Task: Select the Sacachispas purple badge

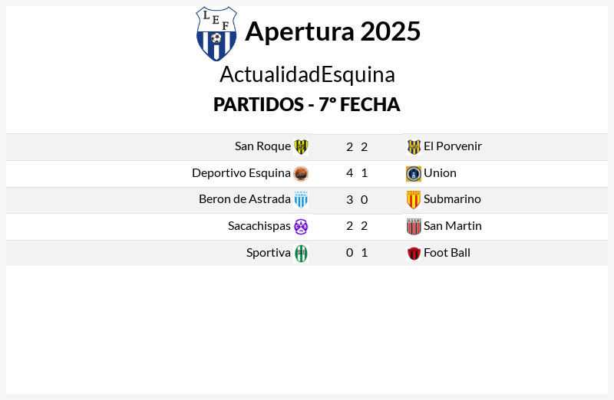Action: click(301, 226)
